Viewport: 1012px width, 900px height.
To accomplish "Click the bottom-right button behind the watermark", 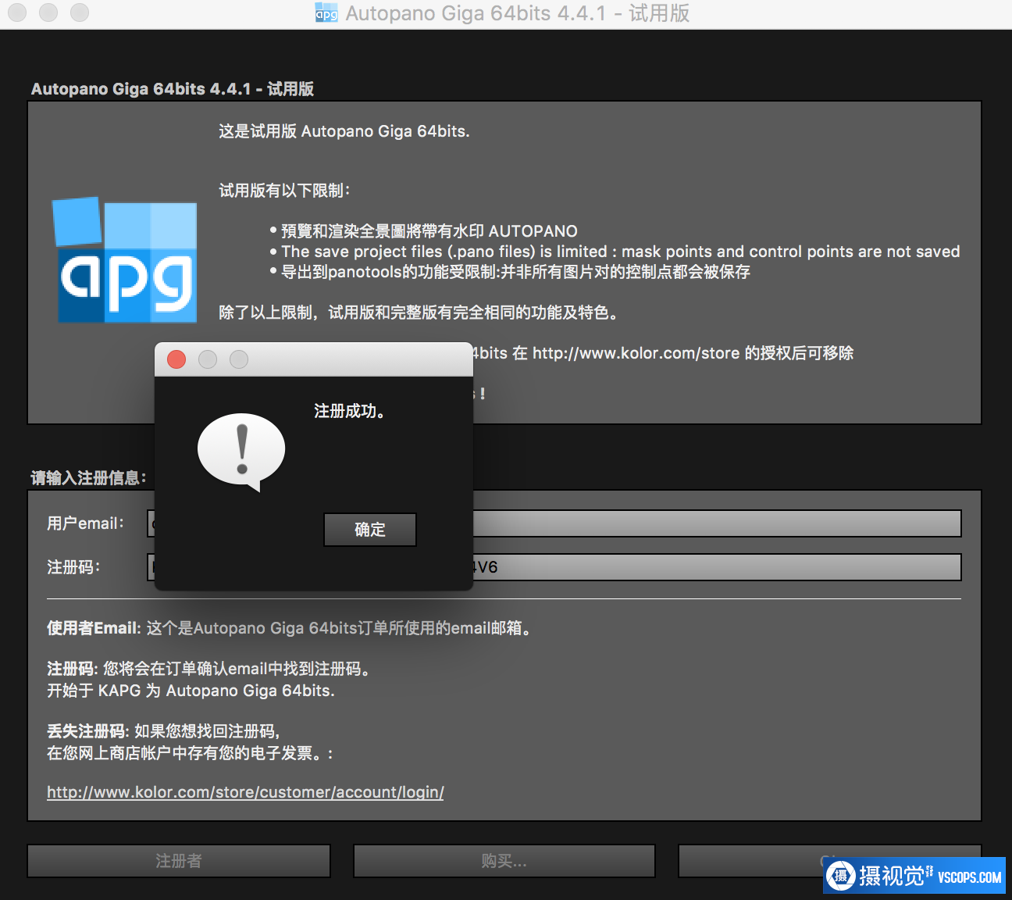I will pos(750,861).
